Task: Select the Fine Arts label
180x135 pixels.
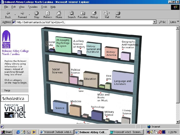Action: pos(108,77)
